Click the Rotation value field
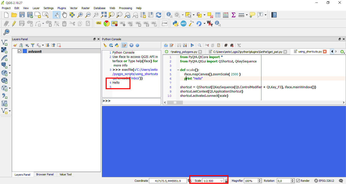Screen dimensions: 346x184 (x=283, y=181)
